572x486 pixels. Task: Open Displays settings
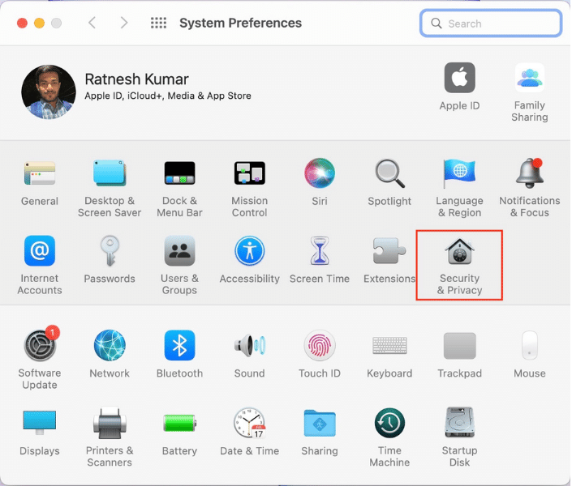[x=40, y=423]
